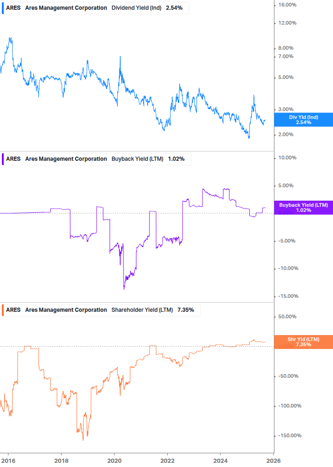Click the -10.00% tick on the buyback yield axis
Viewport: 333px width, 467px height.
click(288, 268)
